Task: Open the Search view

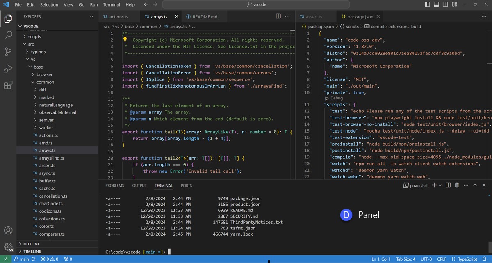Action: click(8, 35)
